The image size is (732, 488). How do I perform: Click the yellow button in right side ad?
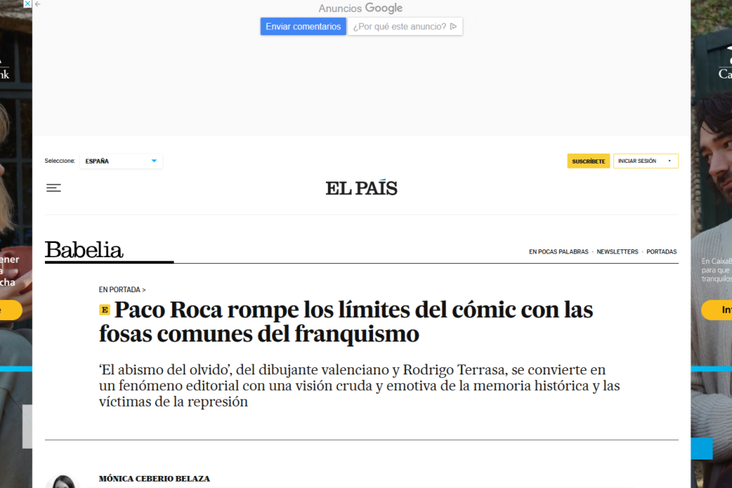pos(716,310)
